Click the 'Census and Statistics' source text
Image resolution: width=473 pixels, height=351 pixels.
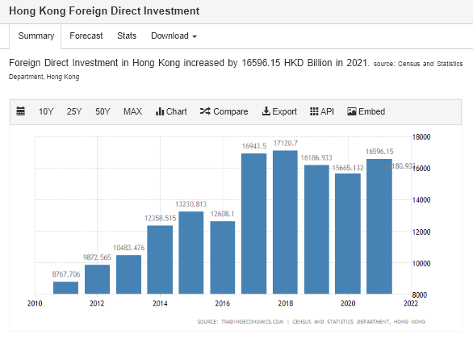(x=430, y=64)
